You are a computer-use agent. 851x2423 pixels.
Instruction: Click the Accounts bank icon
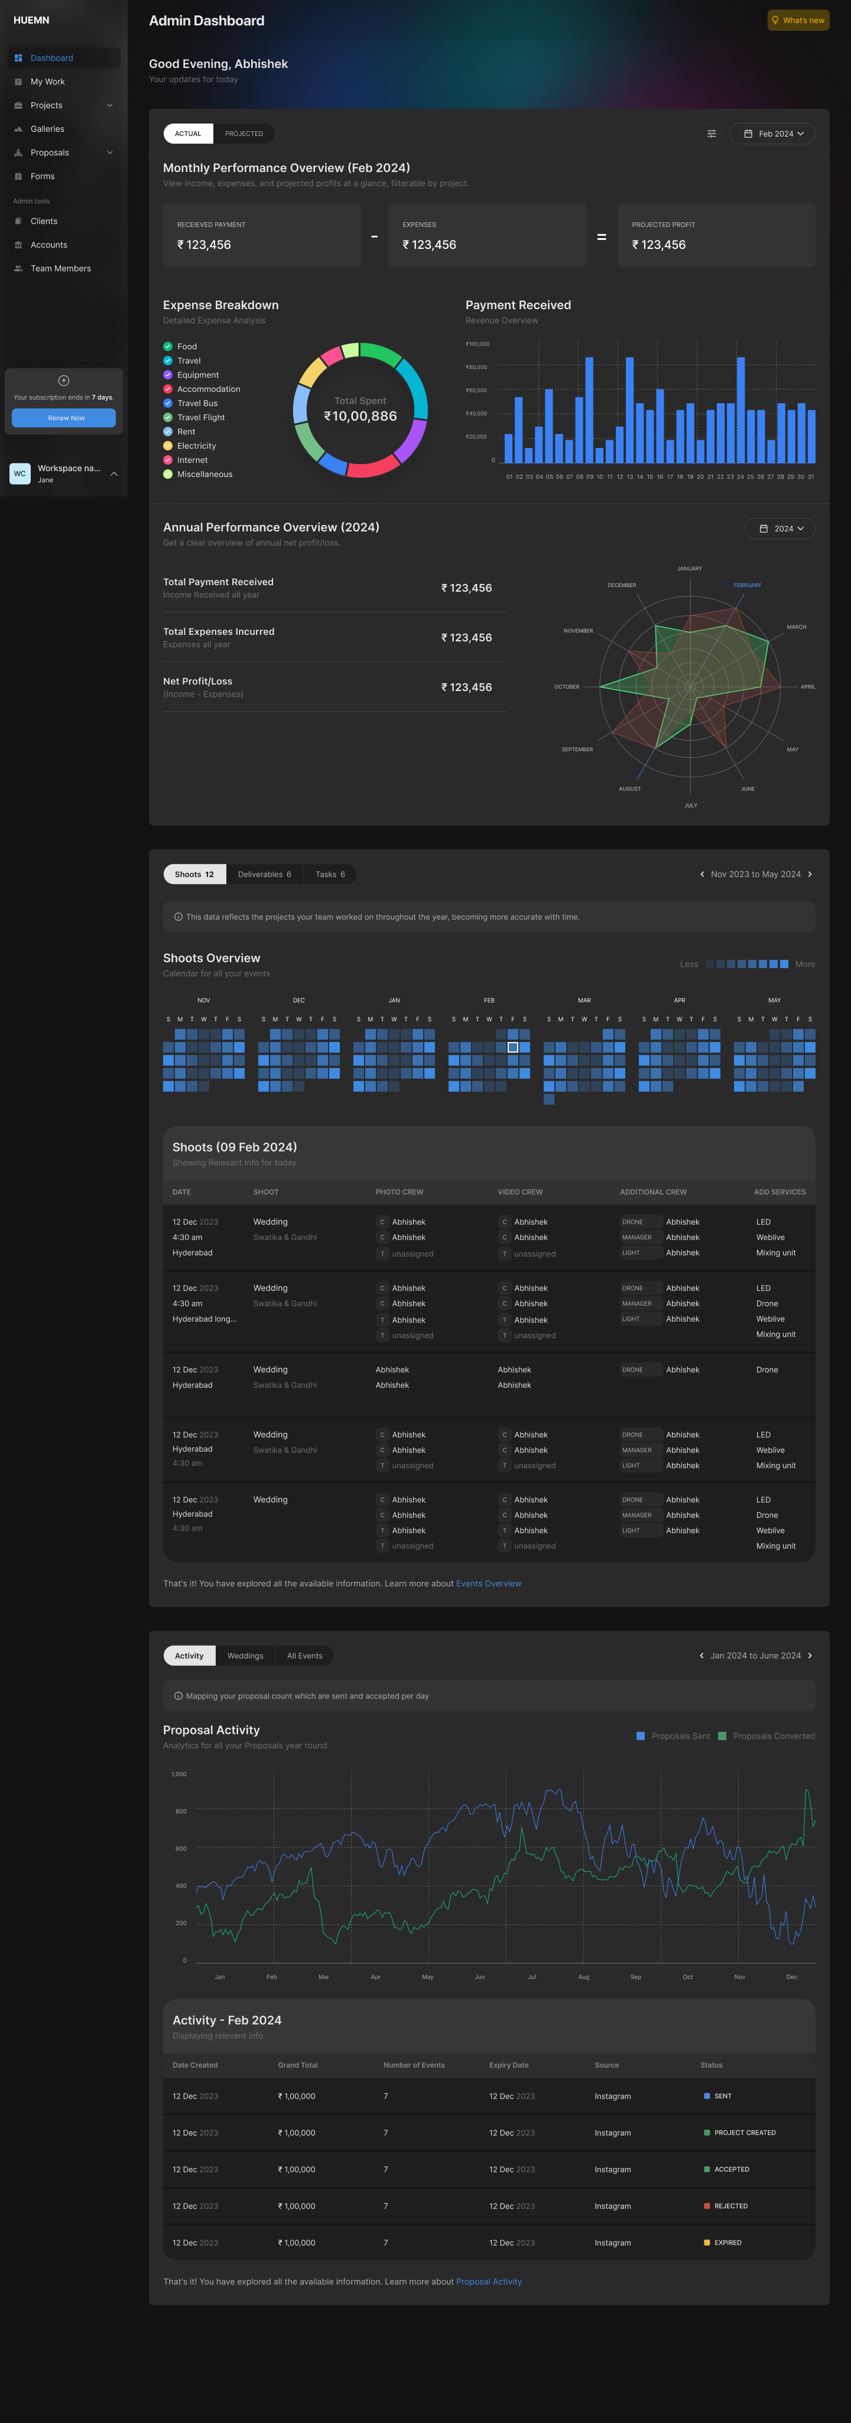[18, 245]
